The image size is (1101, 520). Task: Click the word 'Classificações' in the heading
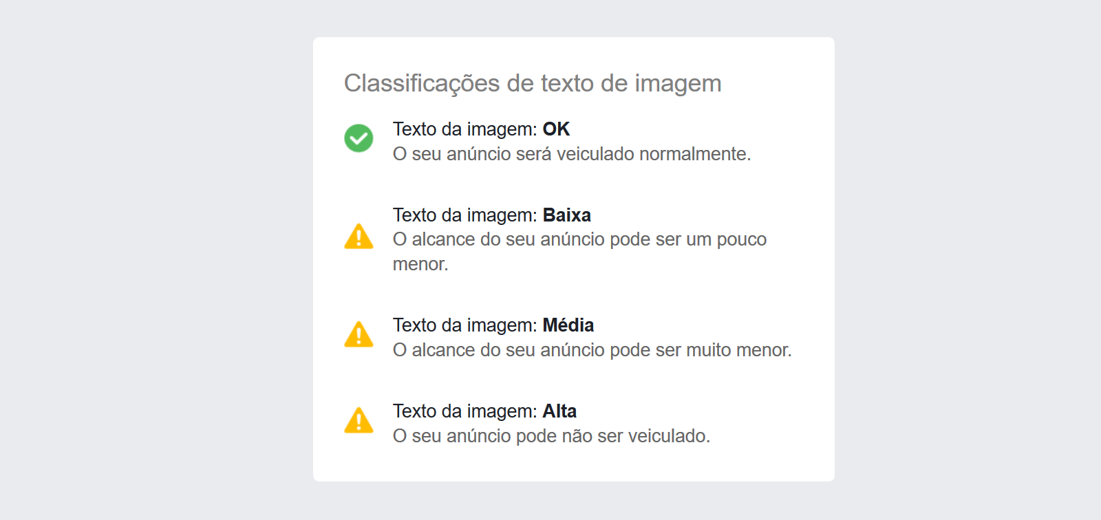(422, 83)
